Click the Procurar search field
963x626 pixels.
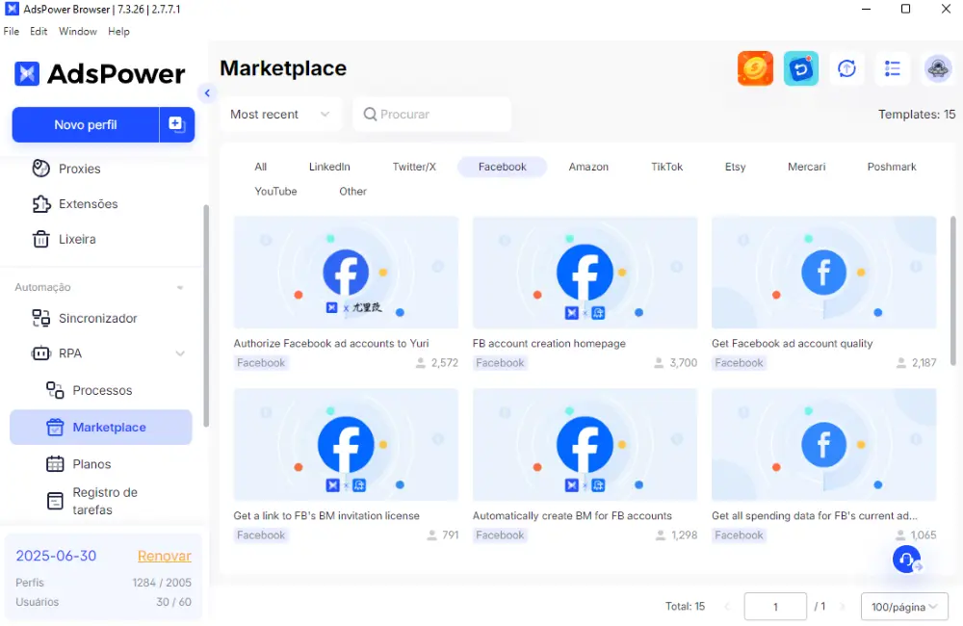click(431, 115)
